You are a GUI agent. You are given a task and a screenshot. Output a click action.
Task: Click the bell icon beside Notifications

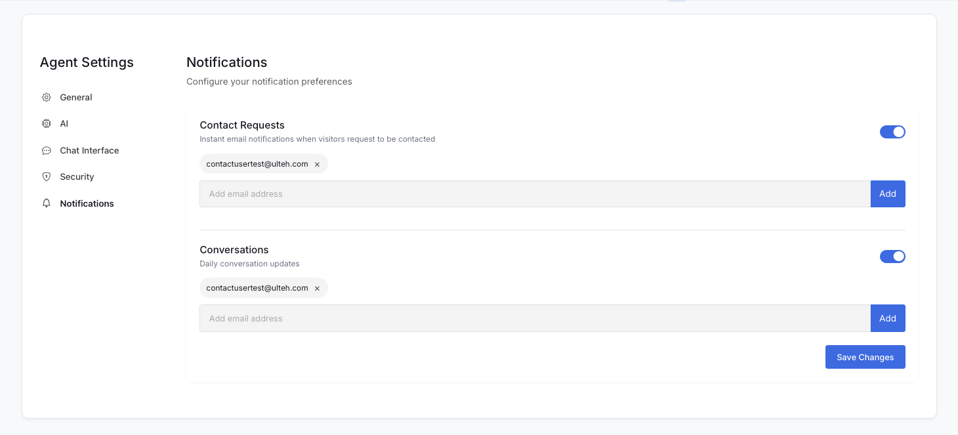point(46,203)
